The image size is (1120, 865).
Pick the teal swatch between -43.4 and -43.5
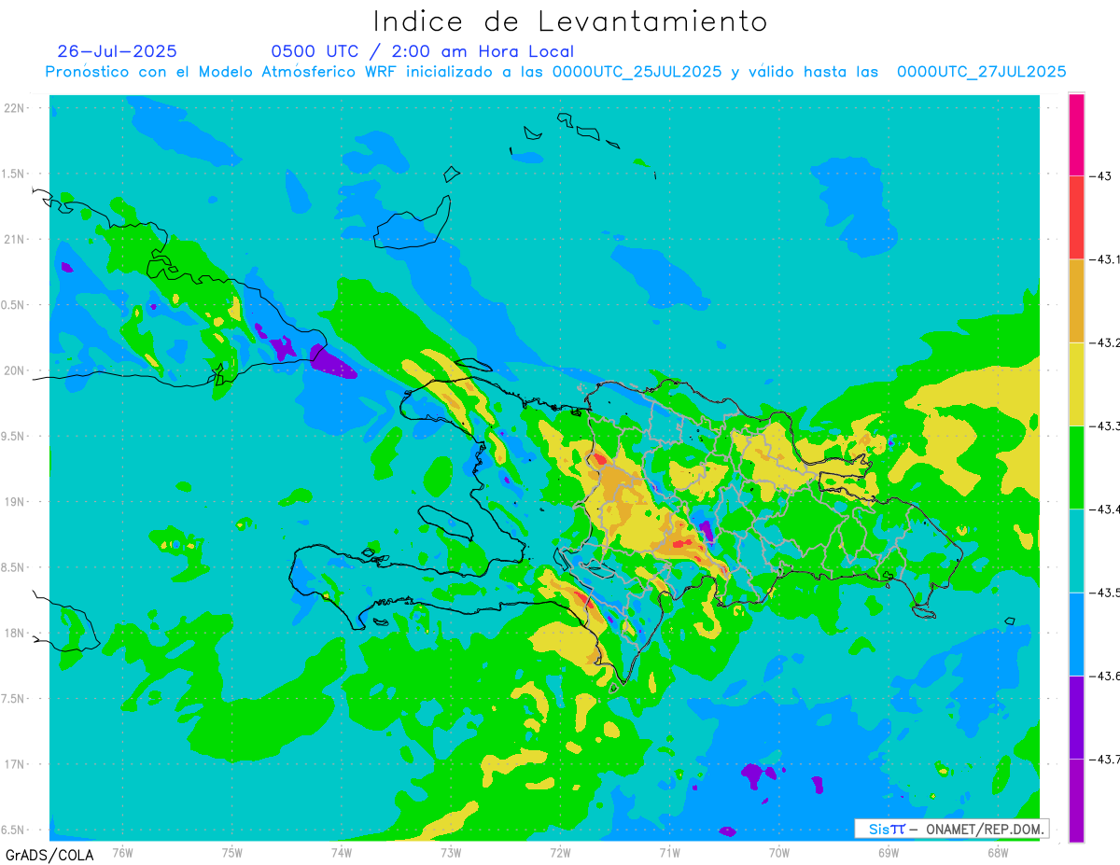click(x=1076, y=551)
